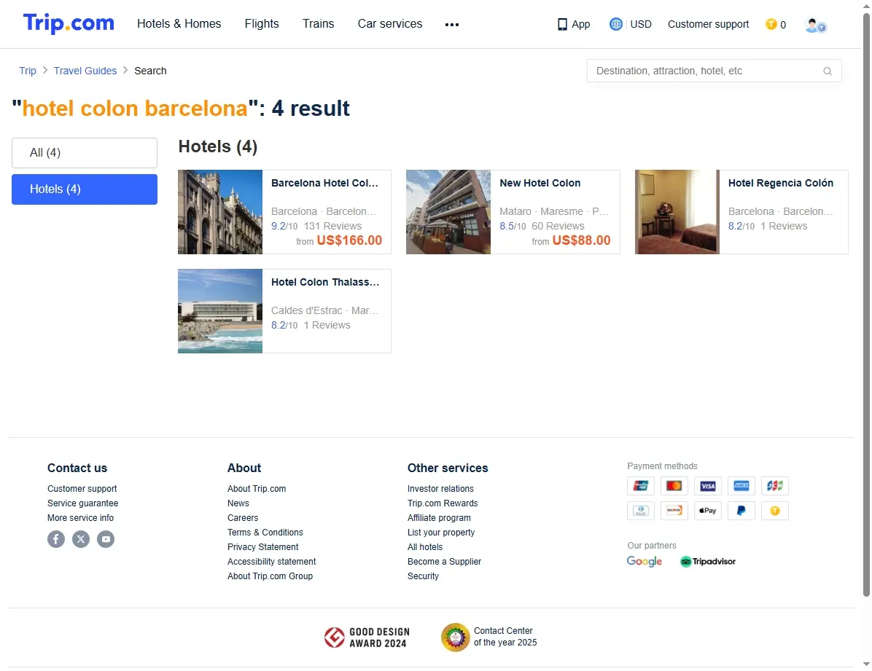This screenshot has width=872, height=671.
Task: Open Trip.com Rewards link
Action: click(x=442, y=503)
